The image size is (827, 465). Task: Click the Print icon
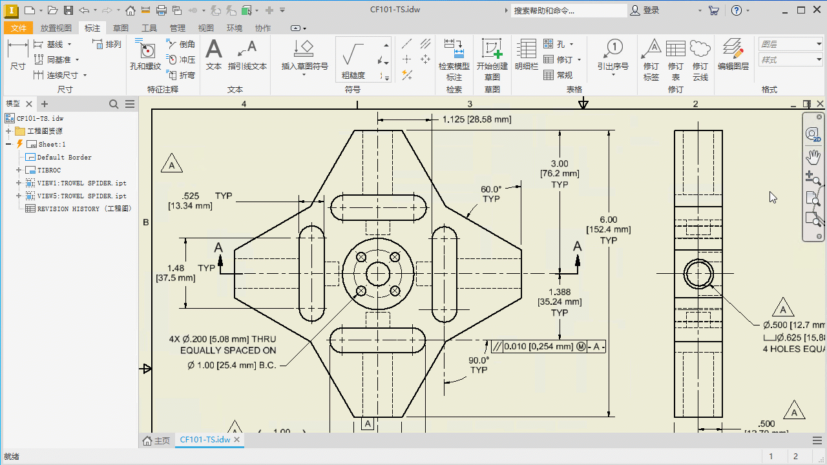tap(162, 10)
